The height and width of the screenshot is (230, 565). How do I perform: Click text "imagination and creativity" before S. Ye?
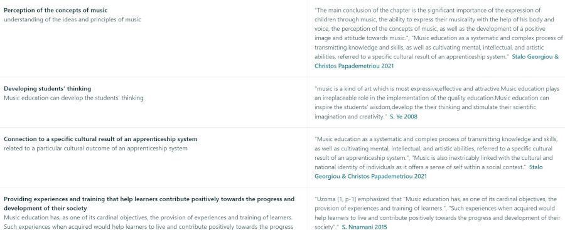(350, 117)
